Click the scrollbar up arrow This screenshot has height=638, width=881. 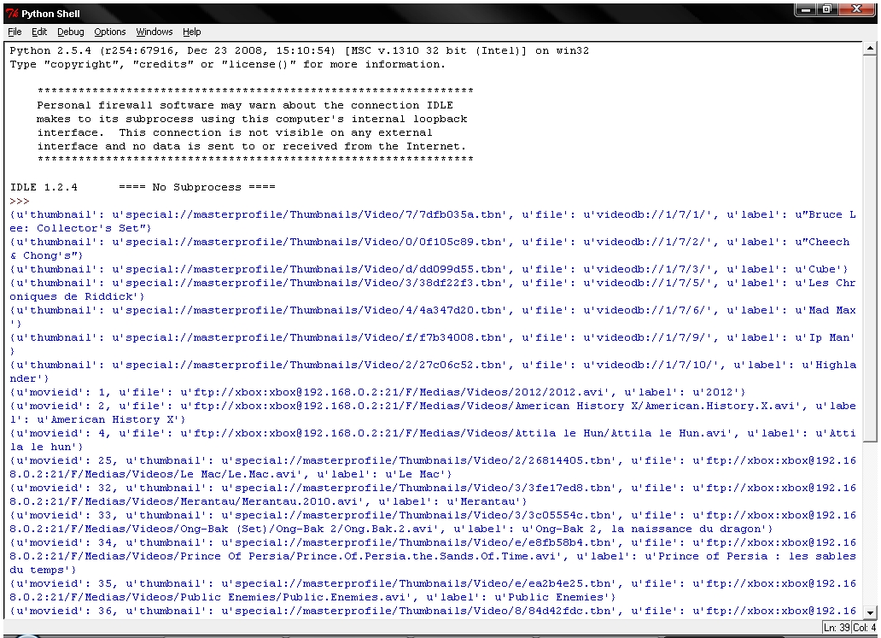coord(869,49)
